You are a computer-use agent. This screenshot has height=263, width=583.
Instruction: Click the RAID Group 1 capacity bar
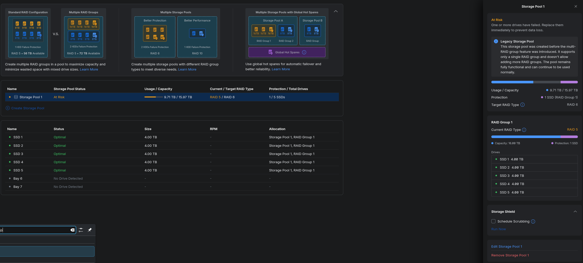tap(534, 137)
